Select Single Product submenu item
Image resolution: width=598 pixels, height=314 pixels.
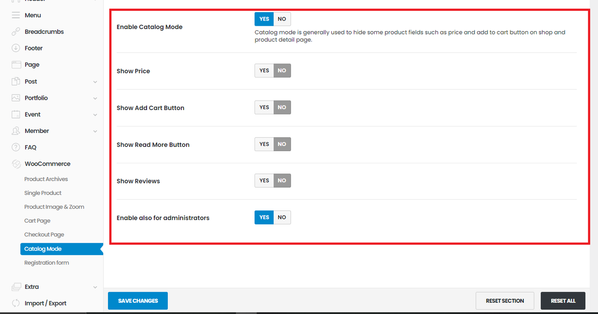43,193
